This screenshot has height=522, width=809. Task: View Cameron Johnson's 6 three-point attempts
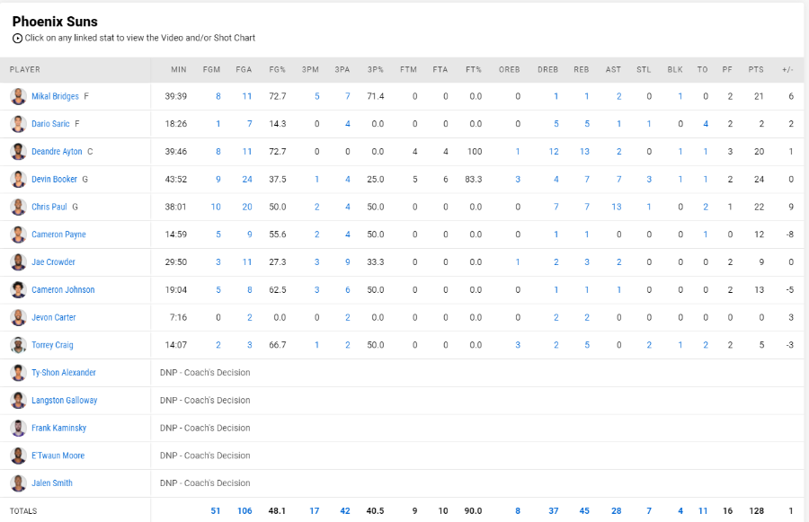click(x=348, y=290)
